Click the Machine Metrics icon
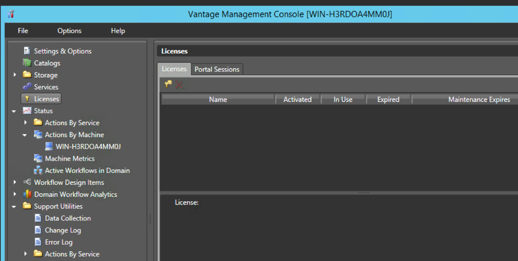Screen dimensions: 518x261 38,158
